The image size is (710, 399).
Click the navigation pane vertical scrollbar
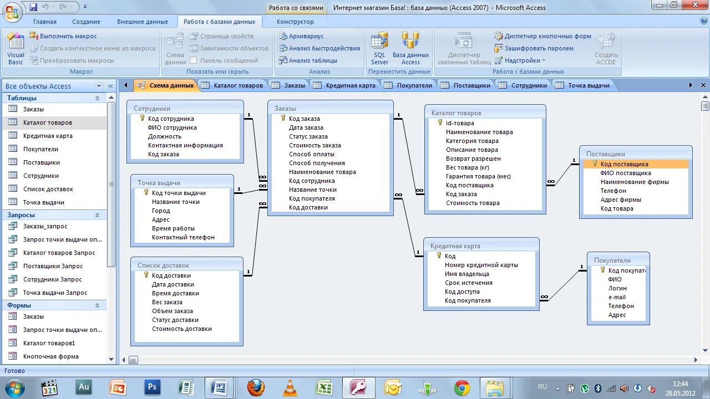(x=111, y=183)
